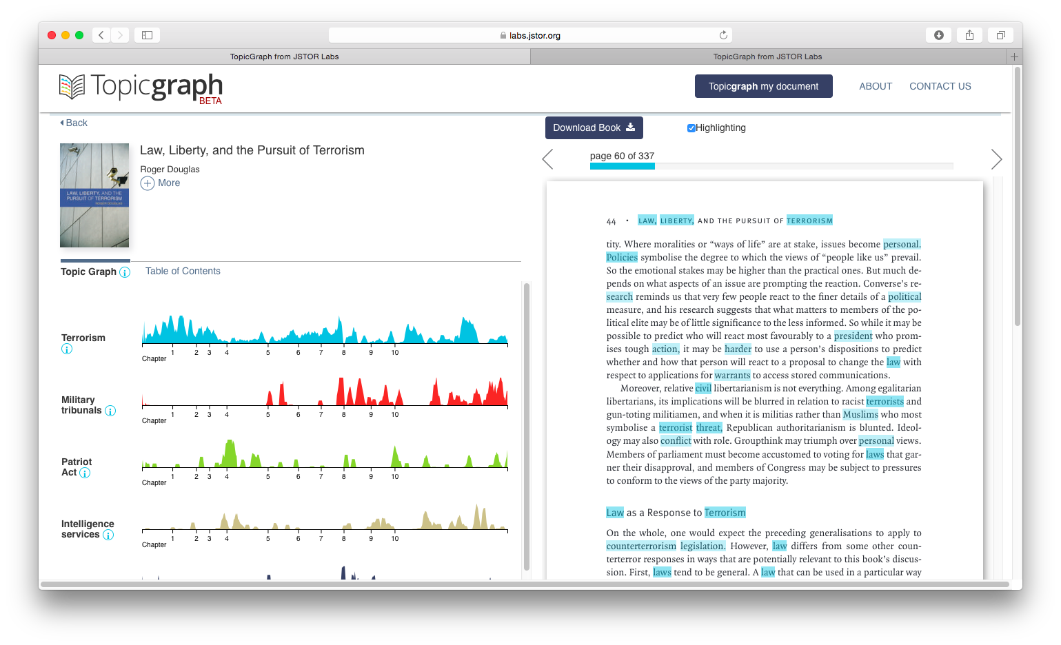The image size is (1061, 645).
Task: Click the page 60 of 337 progress bar
Action: [771, 166]
